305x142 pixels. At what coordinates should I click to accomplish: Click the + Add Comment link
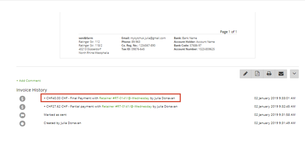29,81
